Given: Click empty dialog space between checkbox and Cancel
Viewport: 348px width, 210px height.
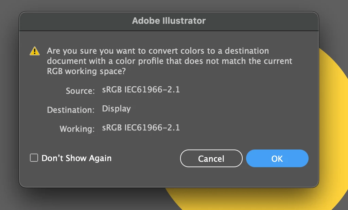Looking at the screenshot, I should click(x=146, y=159).
